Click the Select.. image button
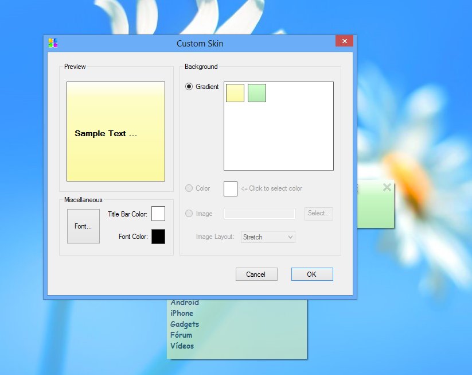 [318, 214]
